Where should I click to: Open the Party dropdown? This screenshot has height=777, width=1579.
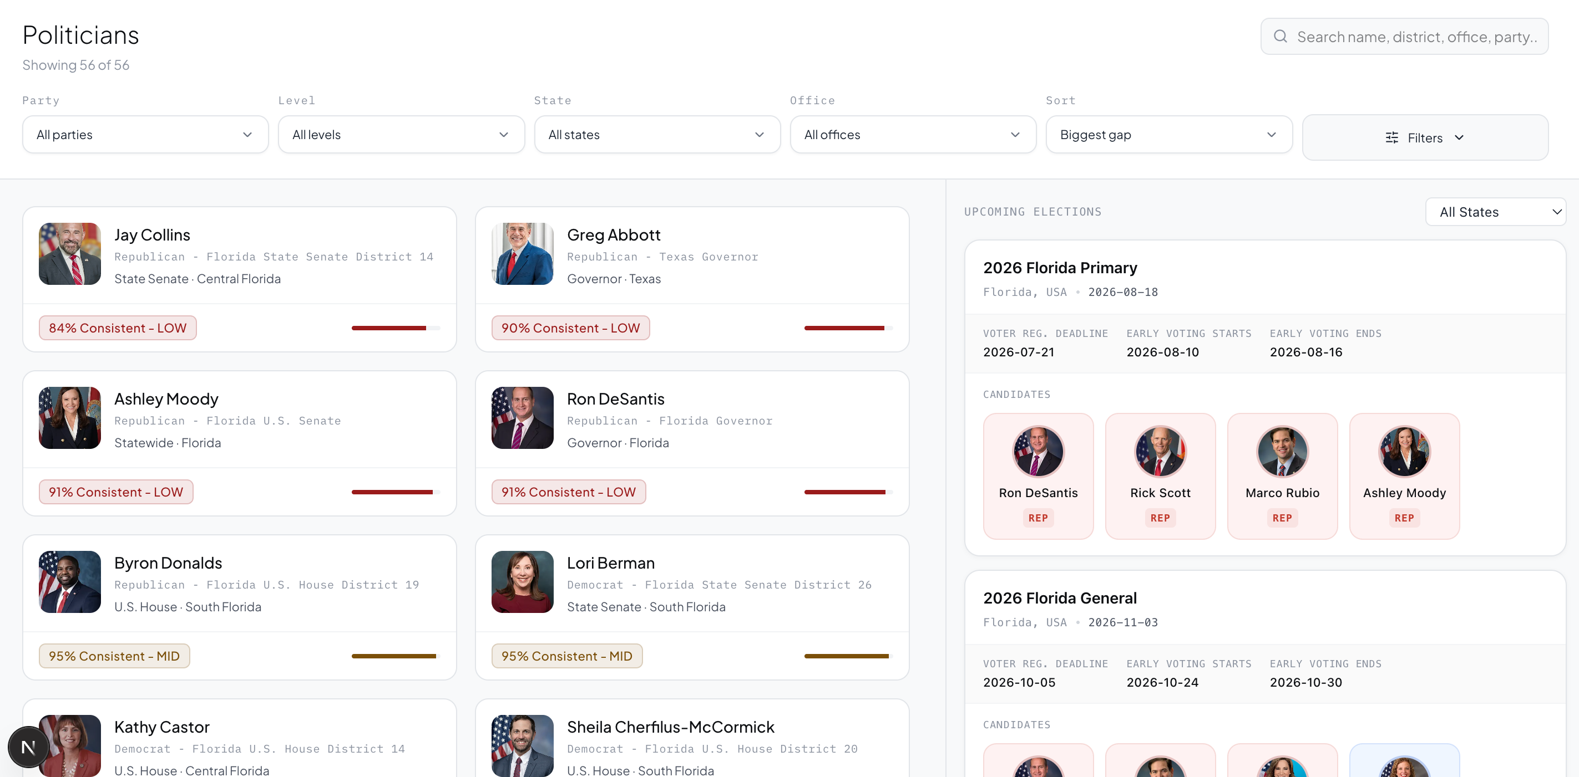pos(145,135)
